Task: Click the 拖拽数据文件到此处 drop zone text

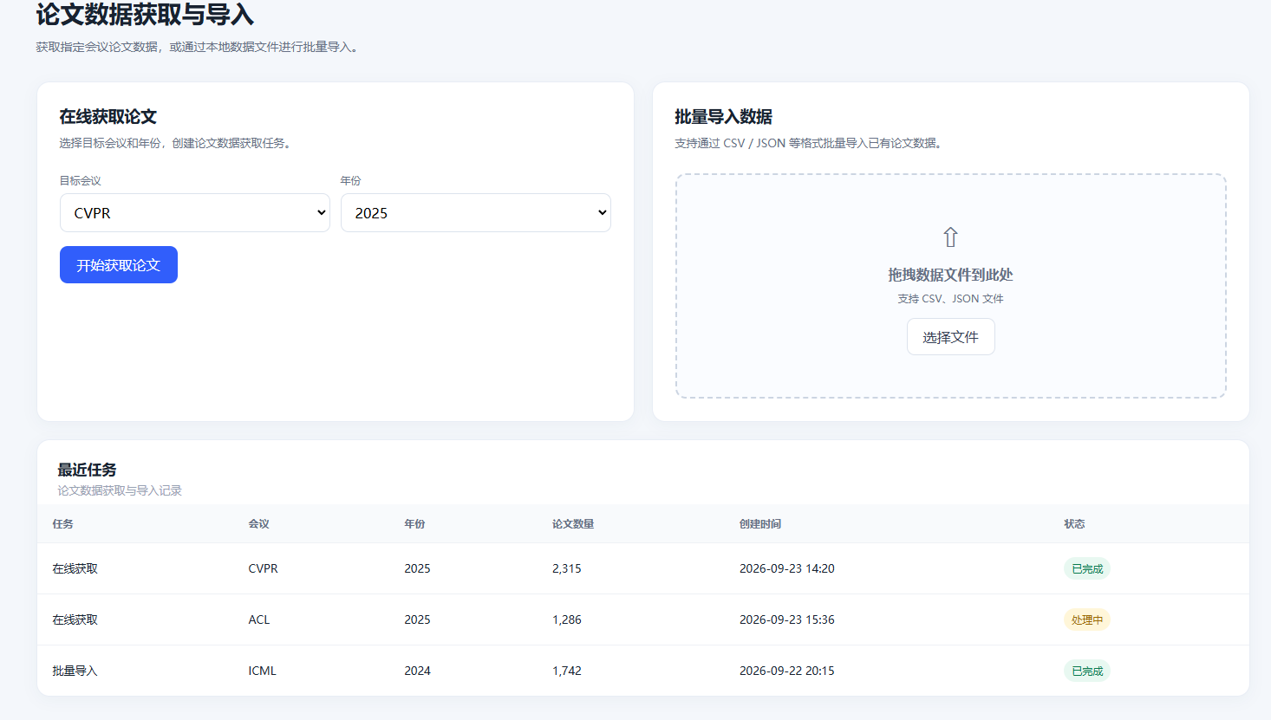Action: pyautogui.click(x=950, y=275)
